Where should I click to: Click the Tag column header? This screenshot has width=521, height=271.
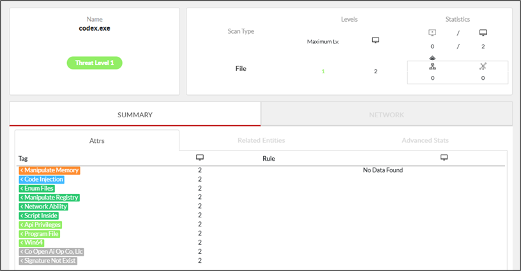point(23,159)
